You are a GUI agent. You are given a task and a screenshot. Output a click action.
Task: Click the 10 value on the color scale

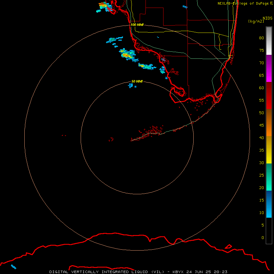pyautogui.click(x=262, y=213)
